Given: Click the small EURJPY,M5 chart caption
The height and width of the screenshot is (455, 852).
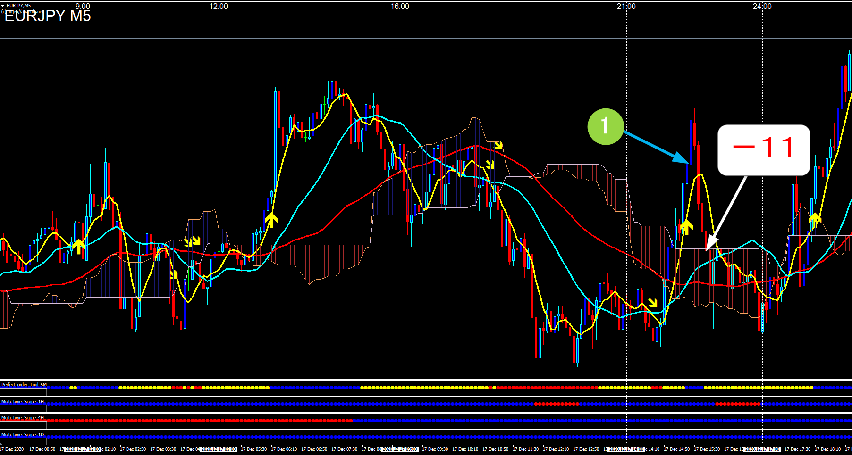Looking at the screenshot, I should 18,5.
